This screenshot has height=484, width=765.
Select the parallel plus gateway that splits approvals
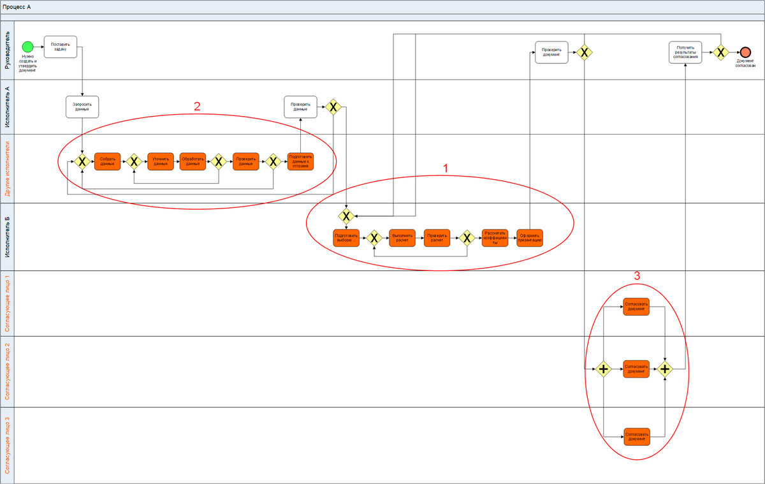pyautogui.click(x=603, y=369)
